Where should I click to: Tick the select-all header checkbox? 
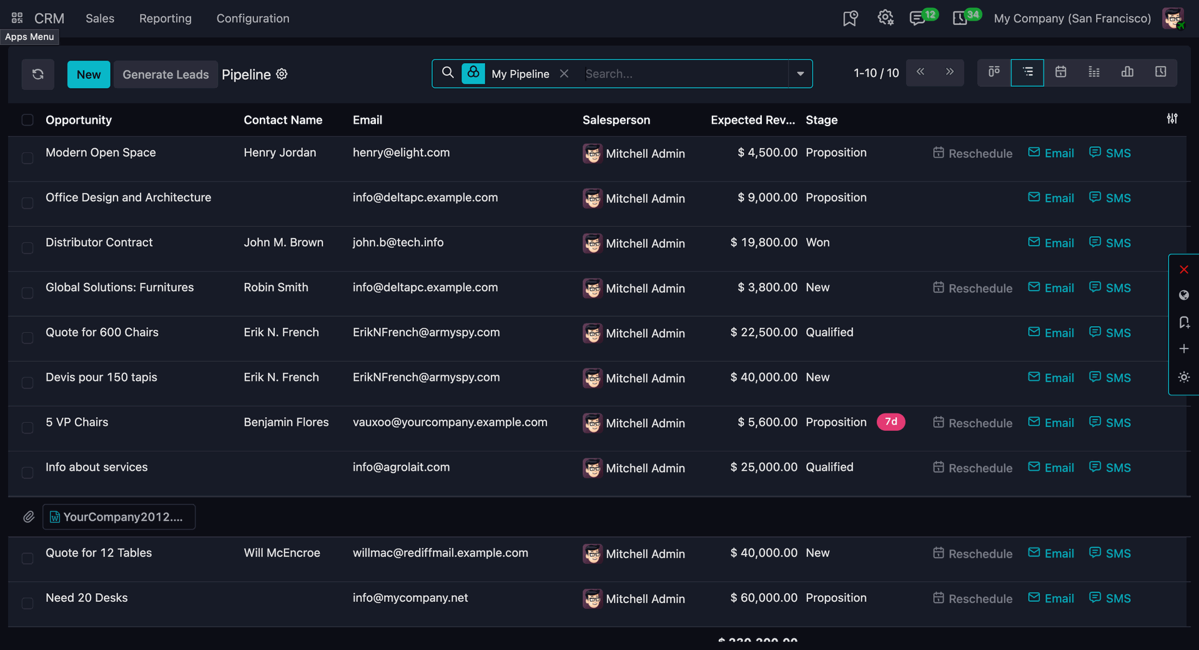click(x=27, y=120)
